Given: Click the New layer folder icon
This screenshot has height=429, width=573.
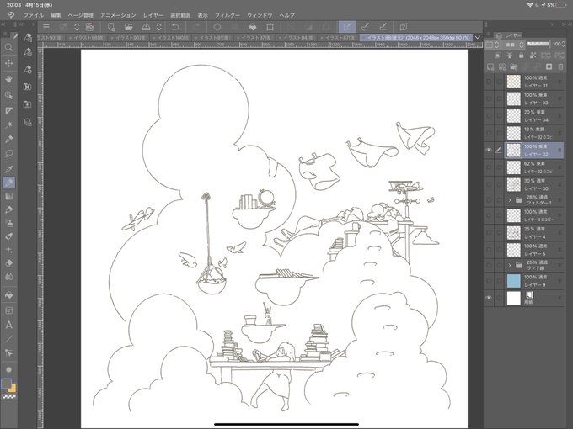Looking at the screenshot, I should click(513, 66).
